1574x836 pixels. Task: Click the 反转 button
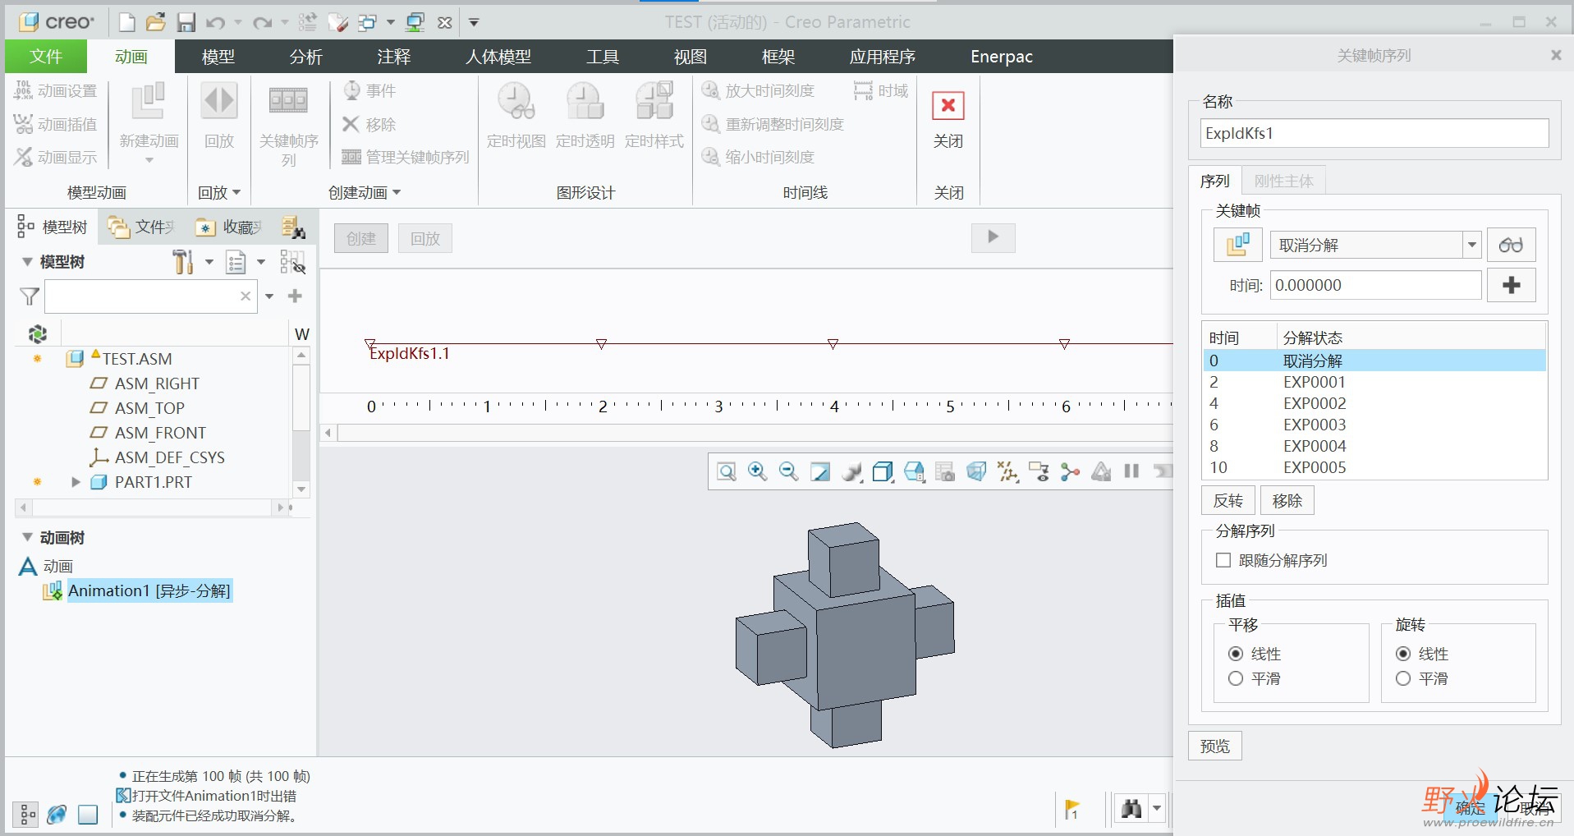(x=1228, y=500)
